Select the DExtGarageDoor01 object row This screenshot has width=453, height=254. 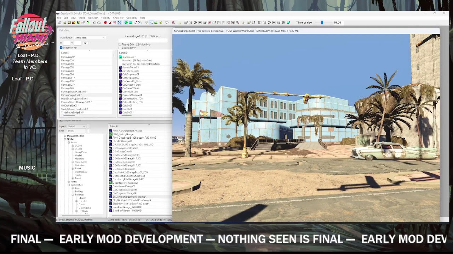[x=122, y=152]
